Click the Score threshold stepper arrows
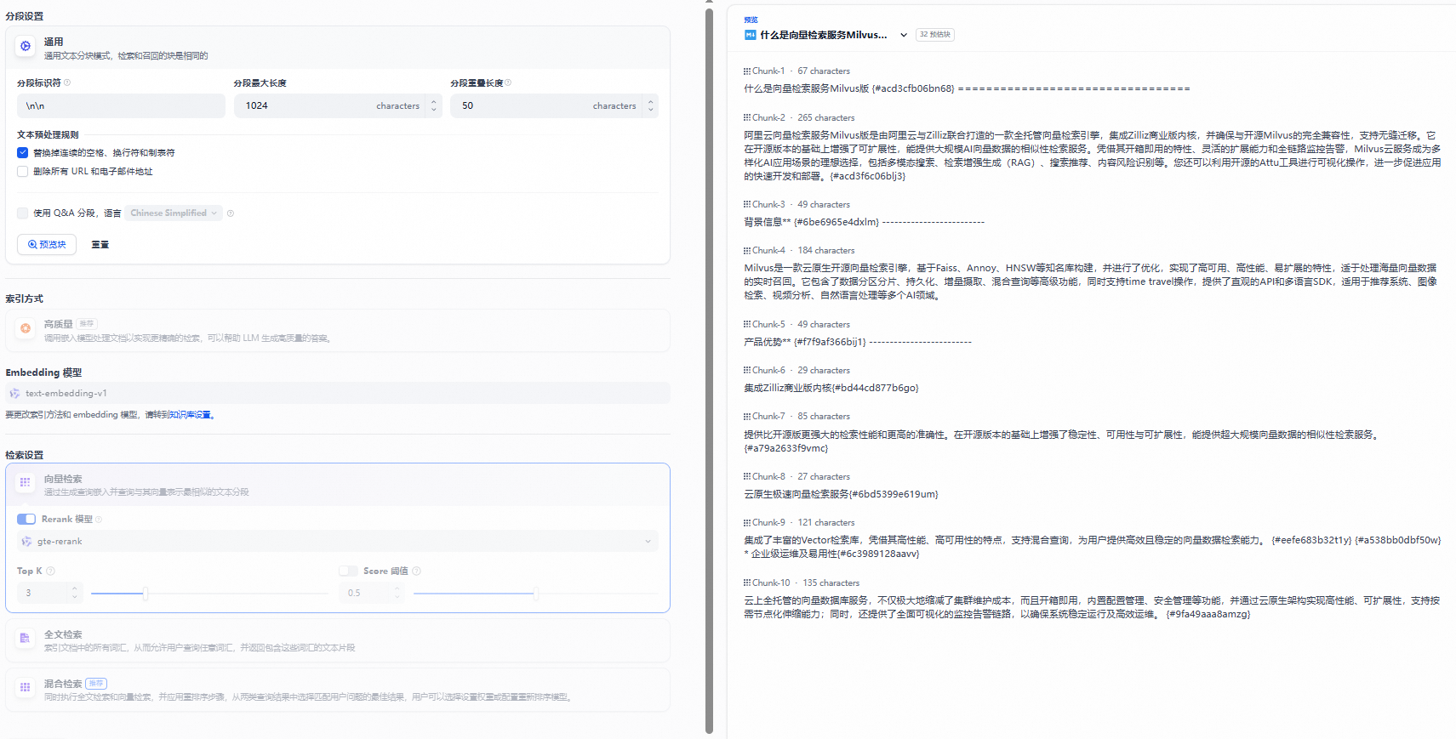1456x739 pixels. (x=397, y=594)
